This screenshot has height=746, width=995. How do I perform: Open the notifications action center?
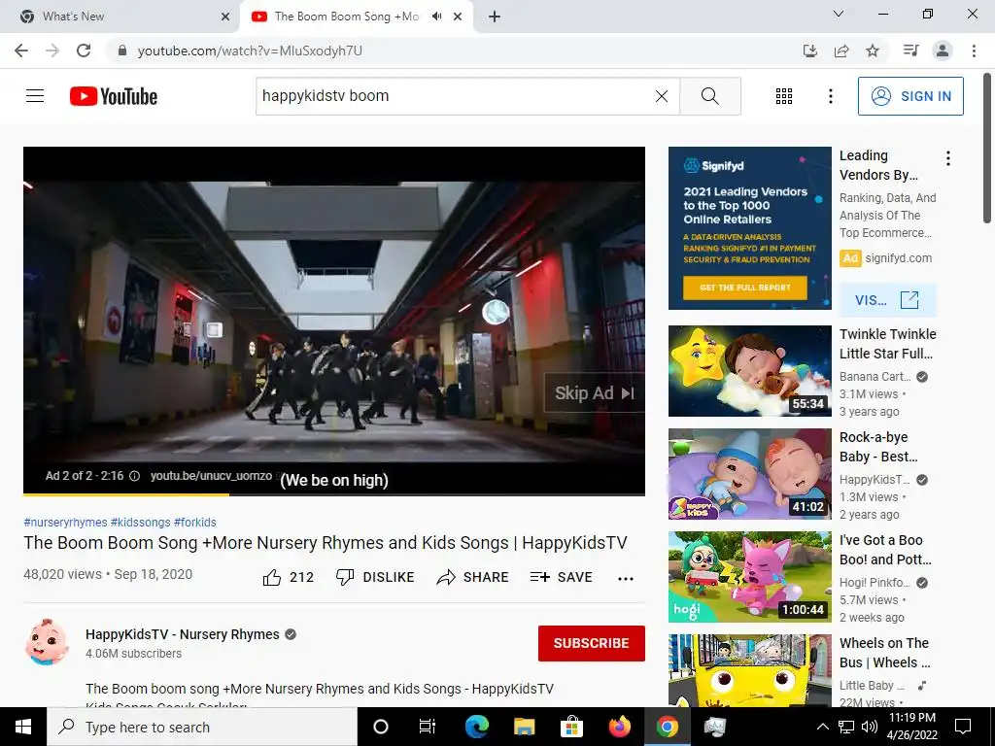point(963,727)
